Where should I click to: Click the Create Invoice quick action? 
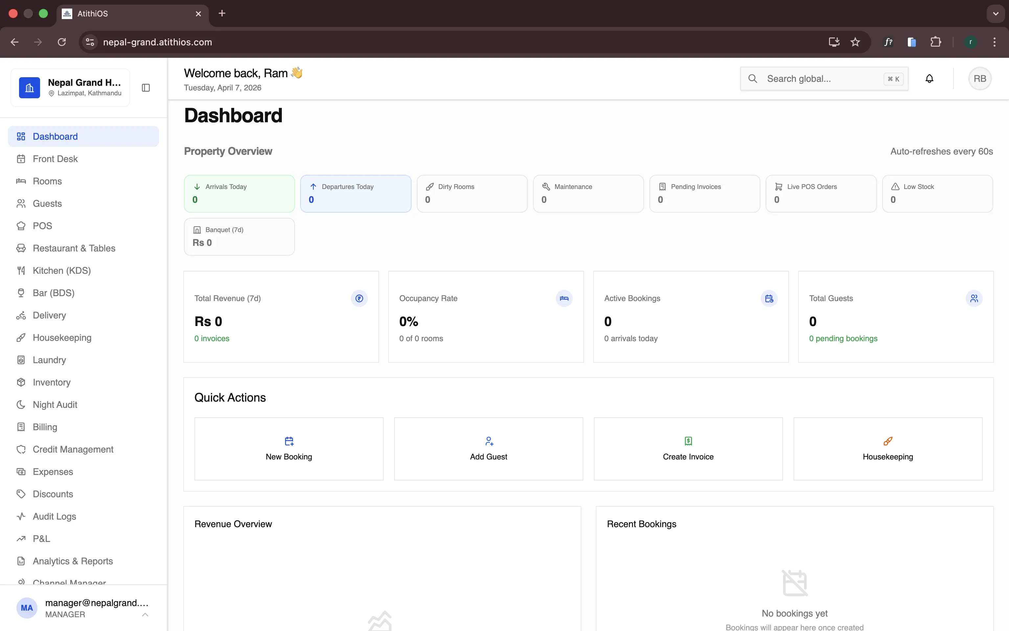(688, 449)
